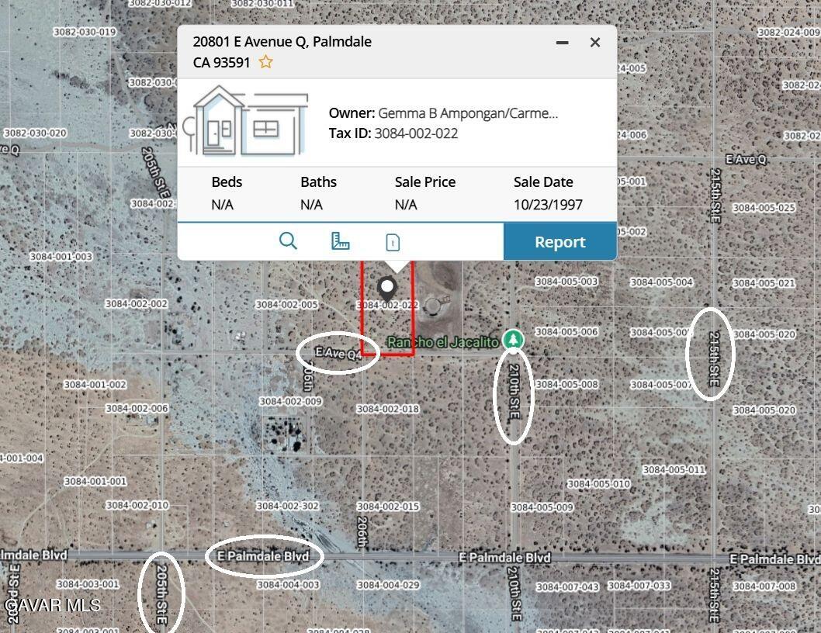Select parcel 3084-002-018 on the map
Screen dimensions: 821x633
[388, 409]
